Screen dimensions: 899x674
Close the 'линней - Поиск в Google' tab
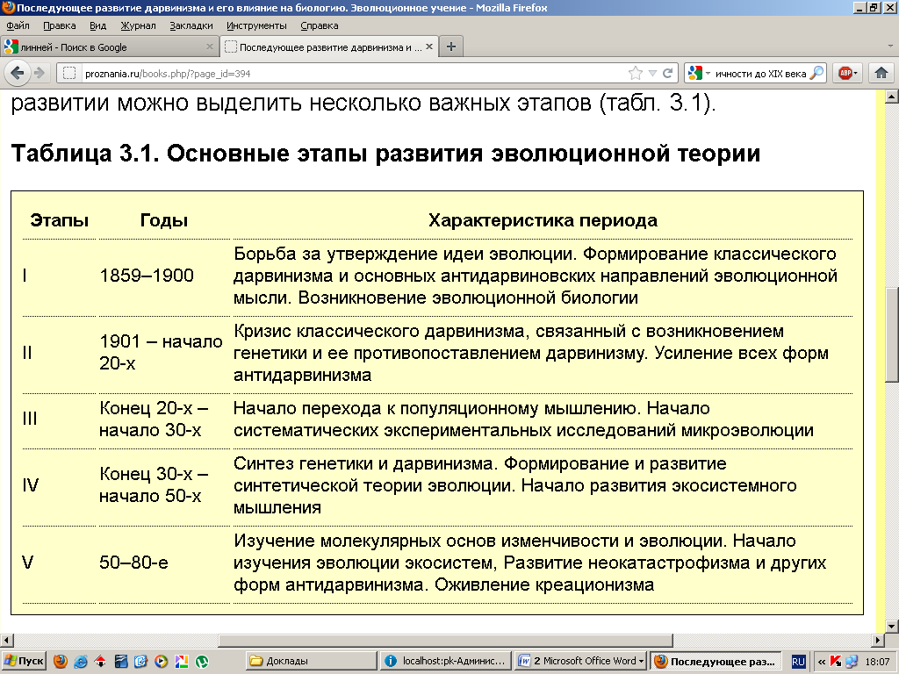(x=209, y=47)
